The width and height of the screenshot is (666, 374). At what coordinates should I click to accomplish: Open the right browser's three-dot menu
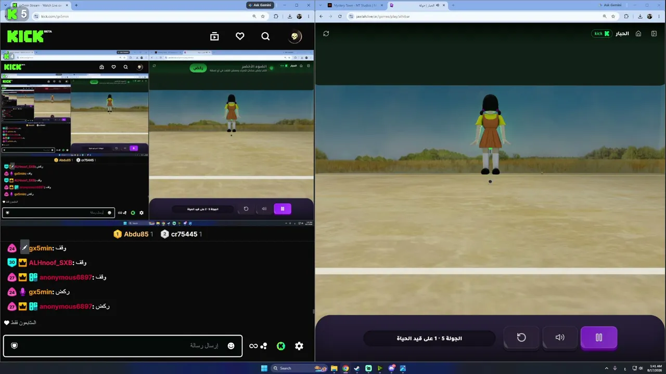coord(659,16)
